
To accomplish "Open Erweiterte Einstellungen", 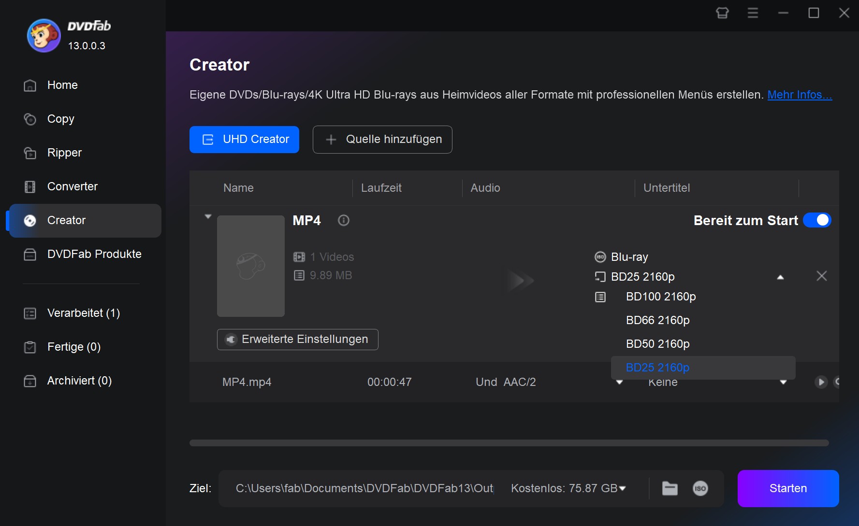I will (298, 340).
